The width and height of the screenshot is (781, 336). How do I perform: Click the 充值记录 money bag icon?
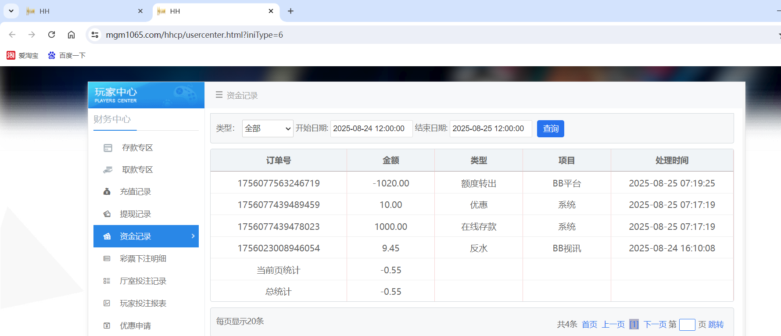(x=107, y=192)
